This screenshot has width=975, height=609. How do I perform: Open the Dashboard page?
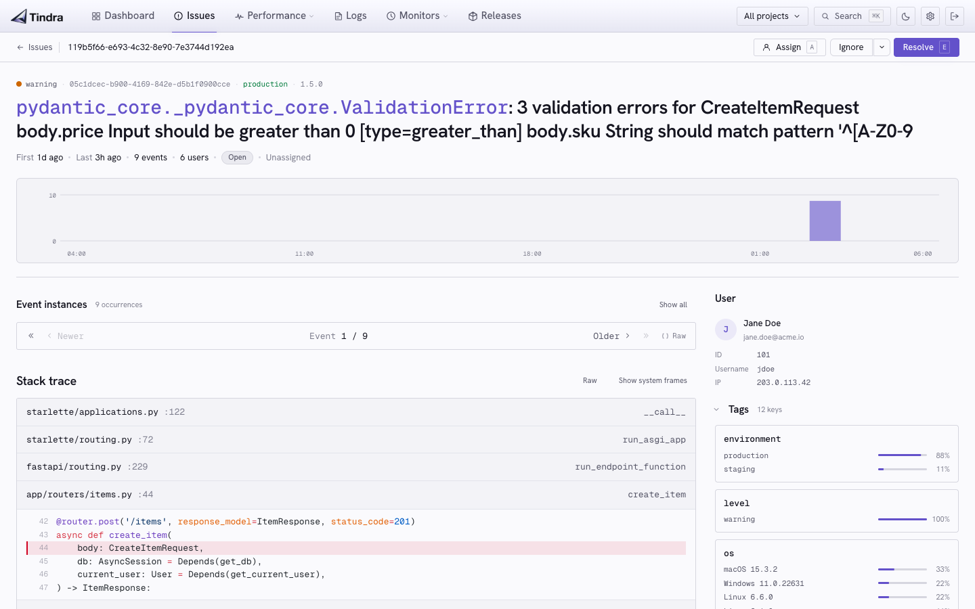[x=123, y=16]
